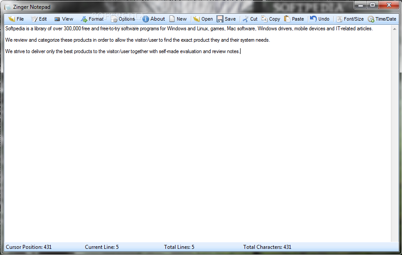
Task: Click the View camera icon
Action: tap(57, 19)
